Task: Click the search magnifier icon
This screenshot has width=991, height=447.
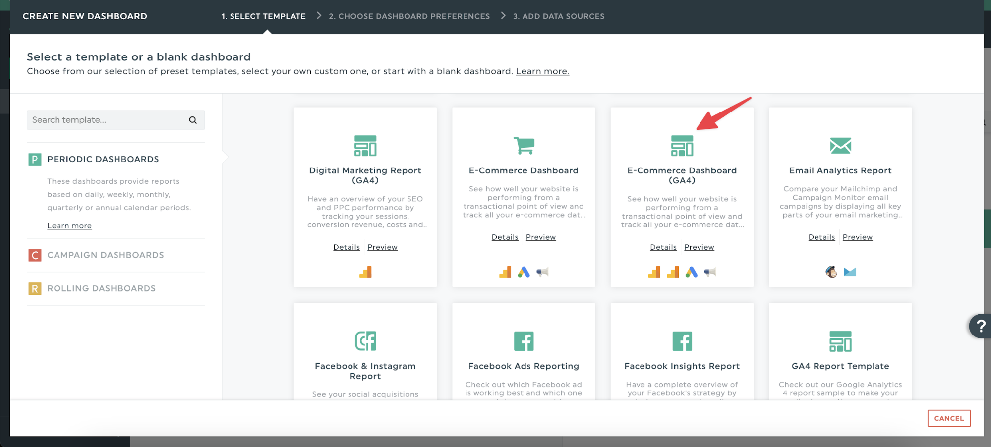Action: point(193,120)
